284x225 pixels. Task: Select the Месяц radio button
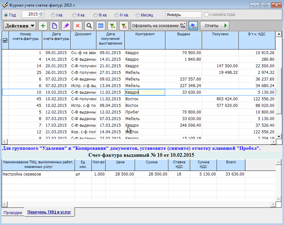coord(138,15)
